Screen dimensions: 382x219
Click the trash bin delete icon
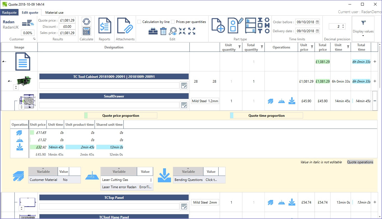pos(163,31)
